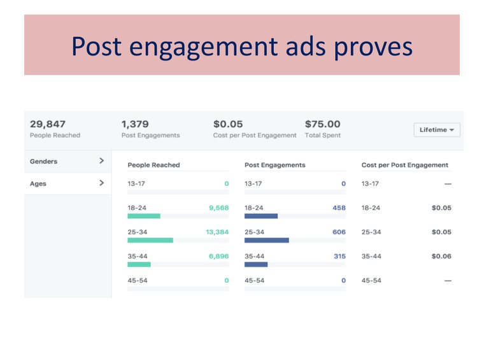Screen dimensions: 484x363
Task: Click the 45-54 label under Post Engagements
Action: click(254, 281)
